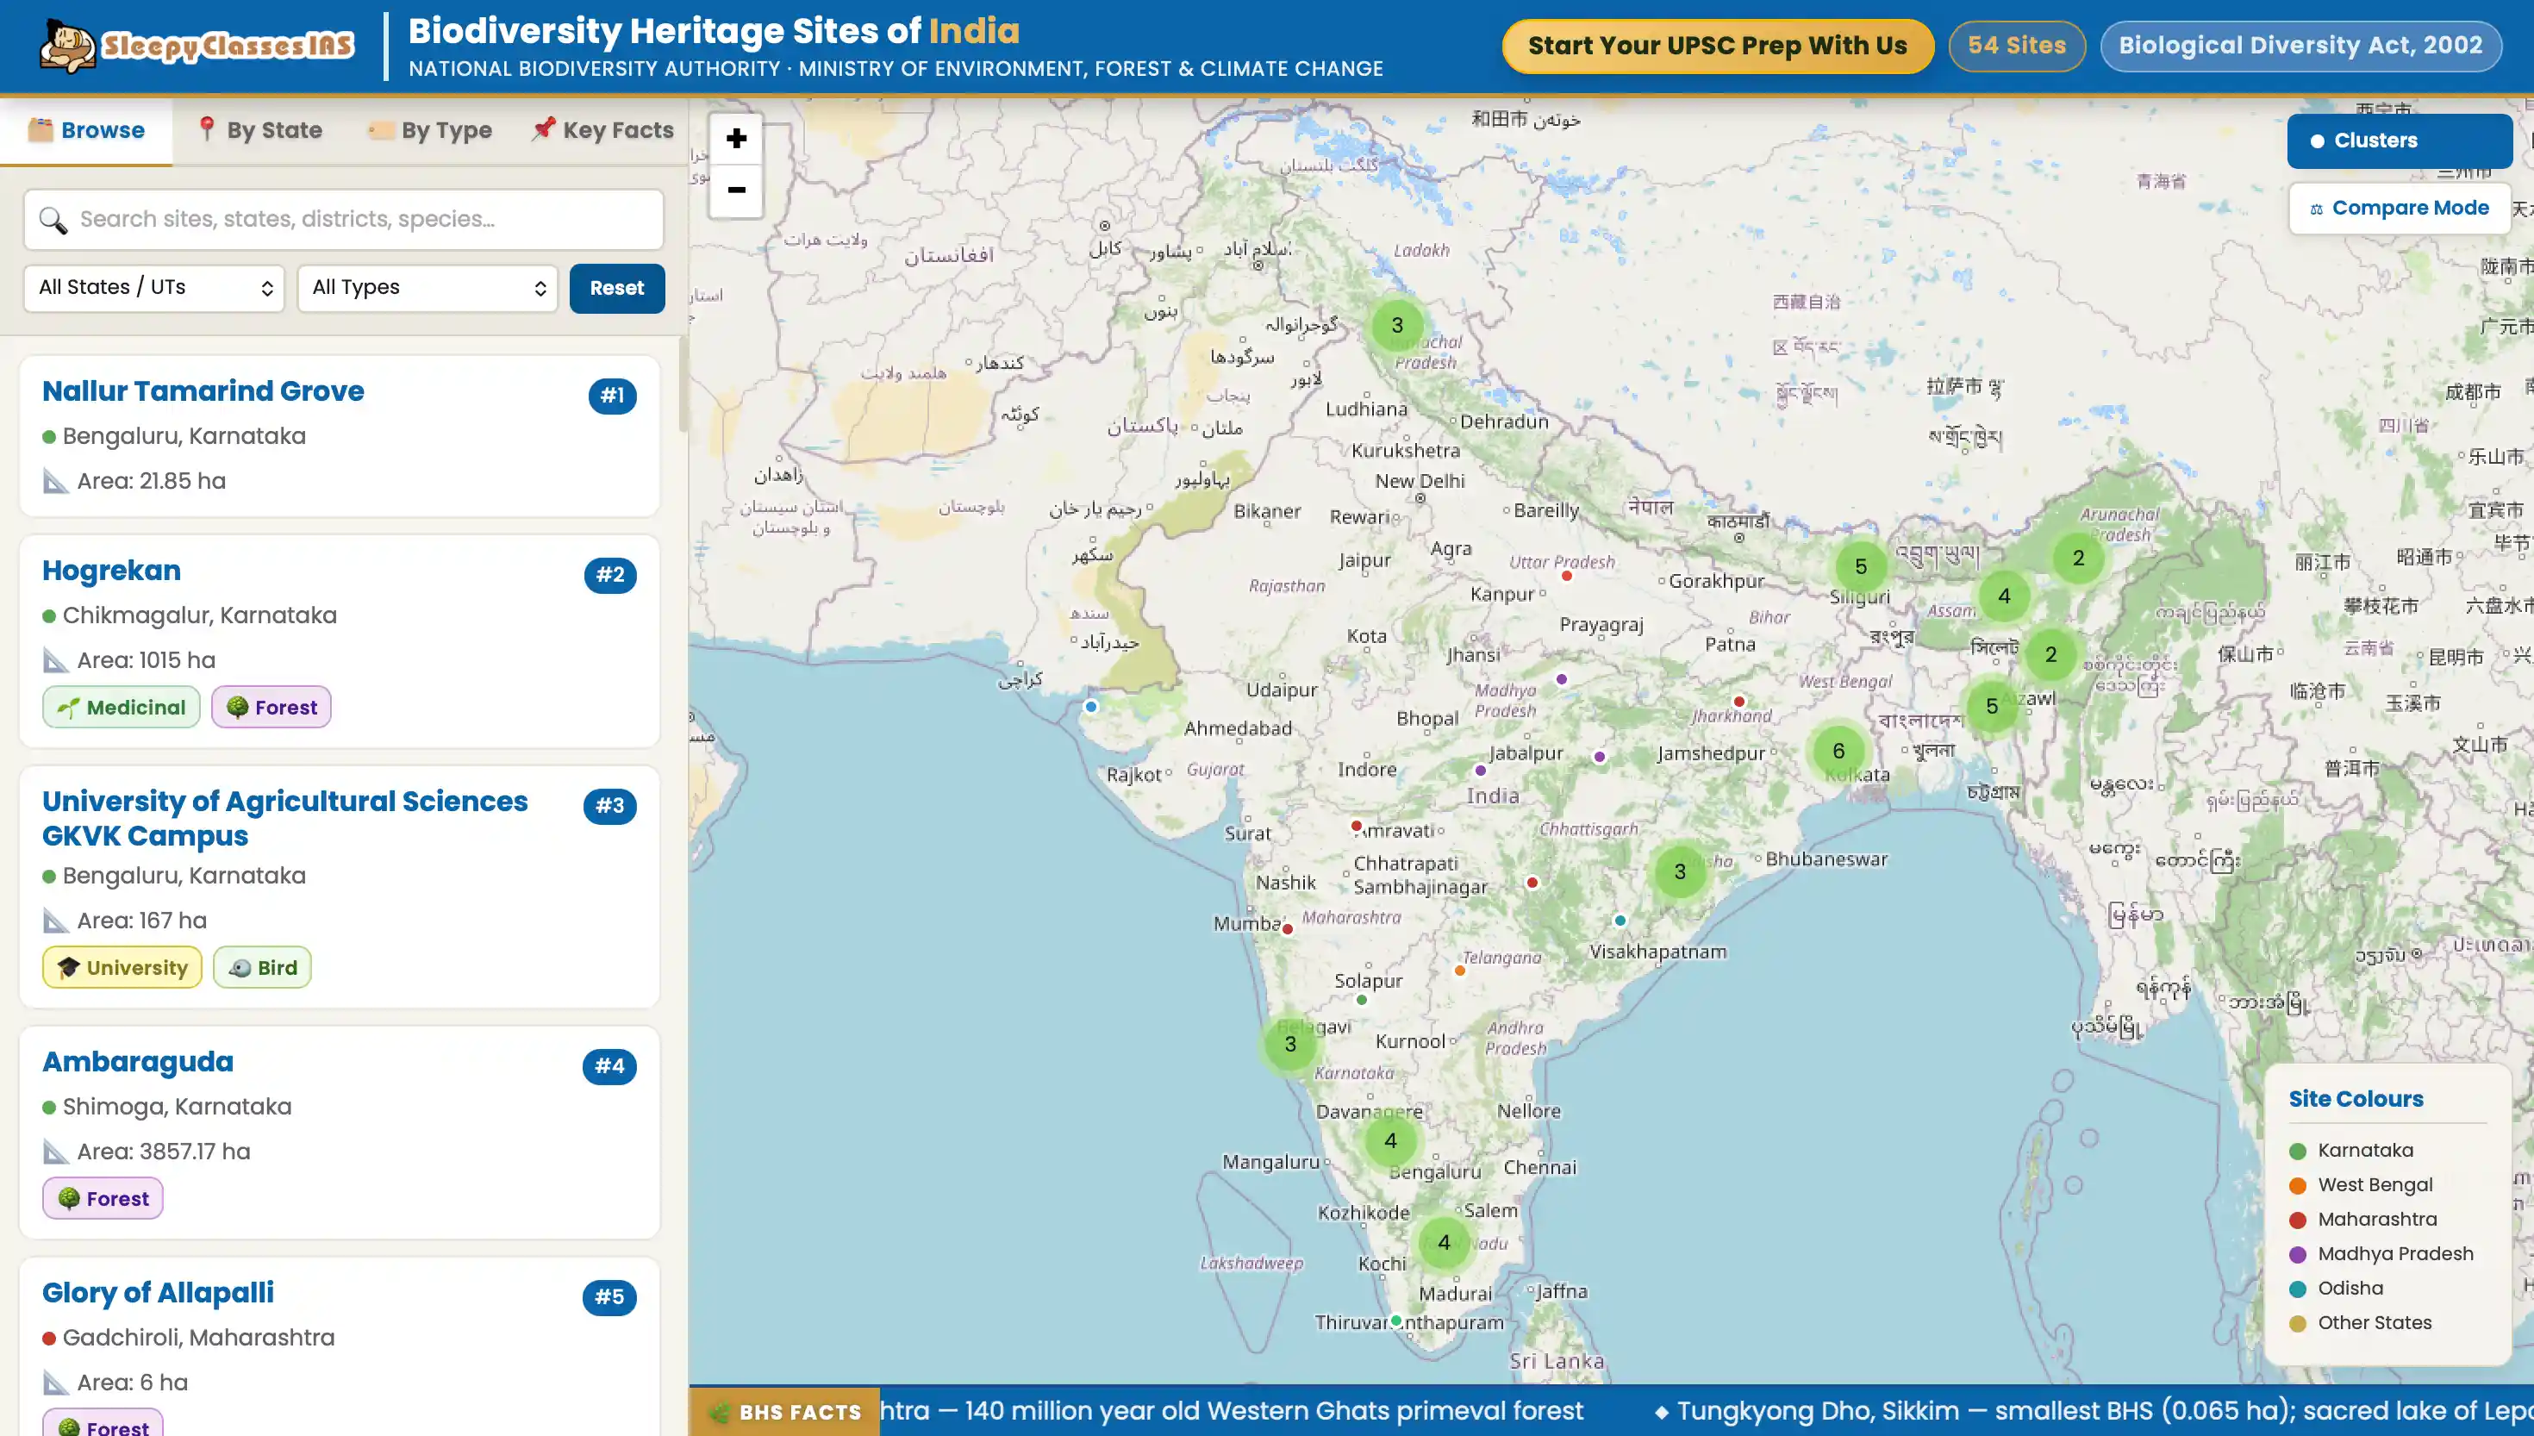Viewport: 2534px width, 1436px height.
Task: Click the University tag on GKVK Campus
Action: (122, 967)
